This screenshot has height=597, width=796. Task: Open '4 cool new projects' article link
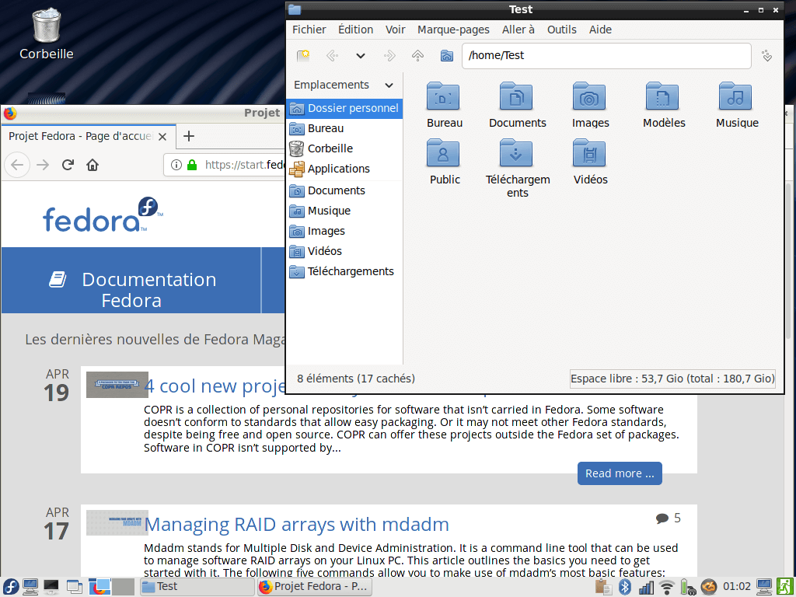(215, 386)
